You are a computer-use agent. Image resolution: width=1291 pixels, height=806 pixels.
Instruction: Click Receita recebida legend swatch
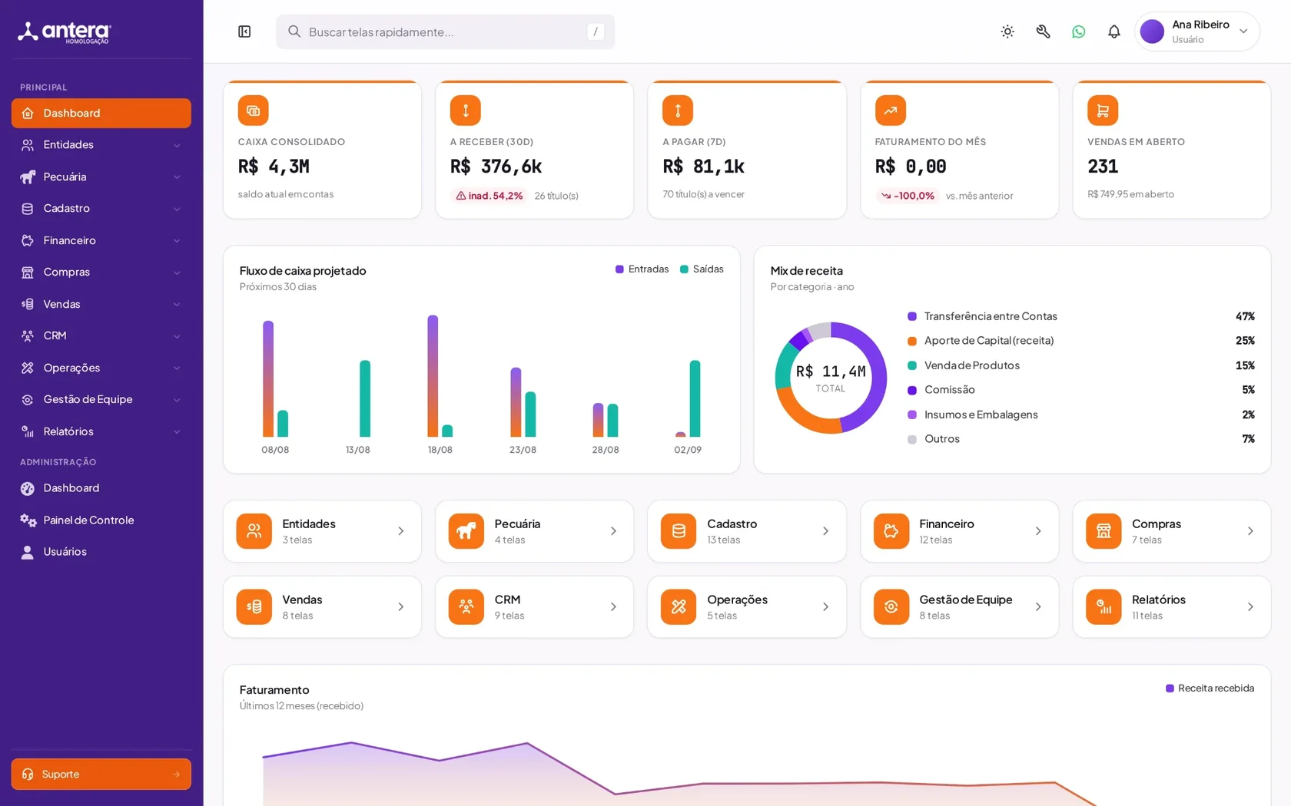pyautogui.click(x=1170, y=689)
